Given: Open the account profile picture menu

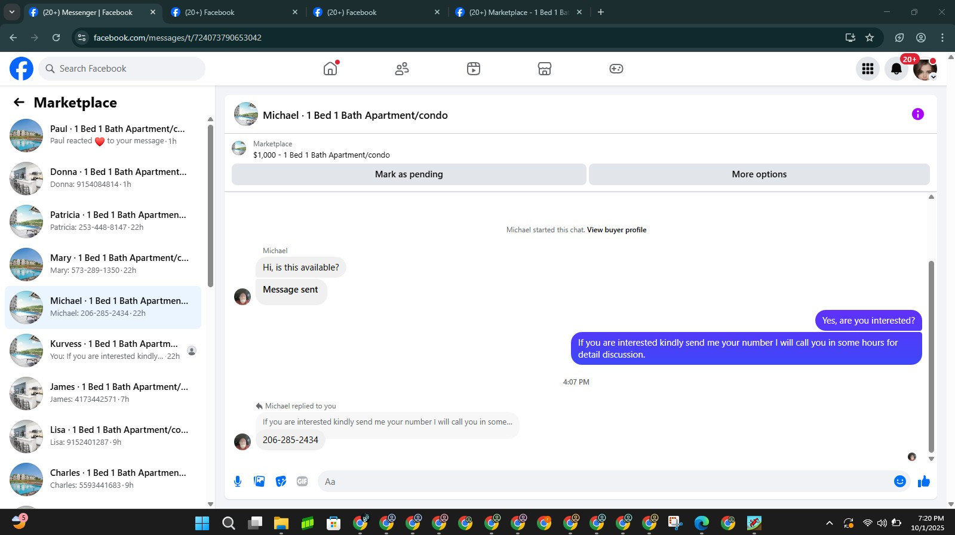Looking at the screenshot, I should click(925, 69).
